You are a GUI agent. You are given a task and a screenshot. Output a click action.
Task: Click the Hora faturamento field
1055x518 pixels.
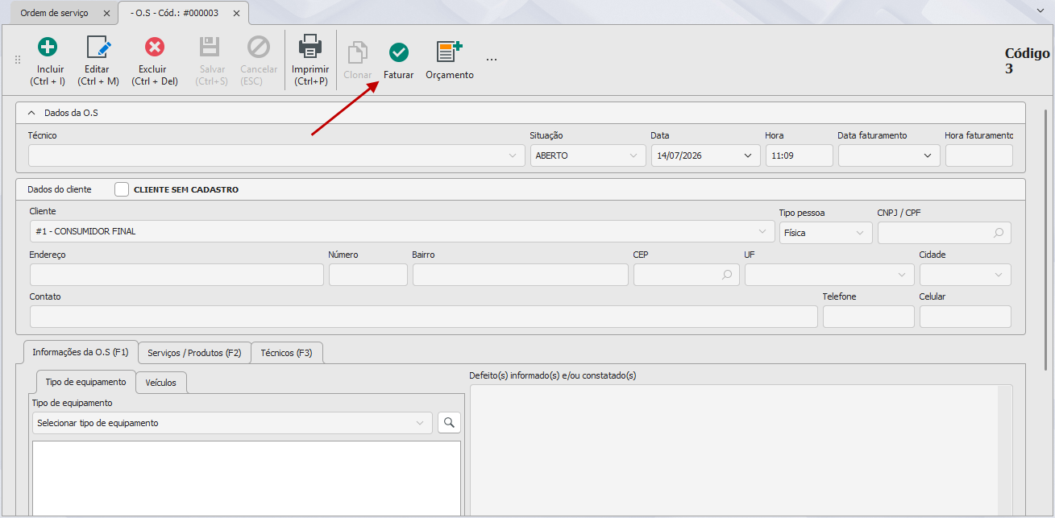978,155
